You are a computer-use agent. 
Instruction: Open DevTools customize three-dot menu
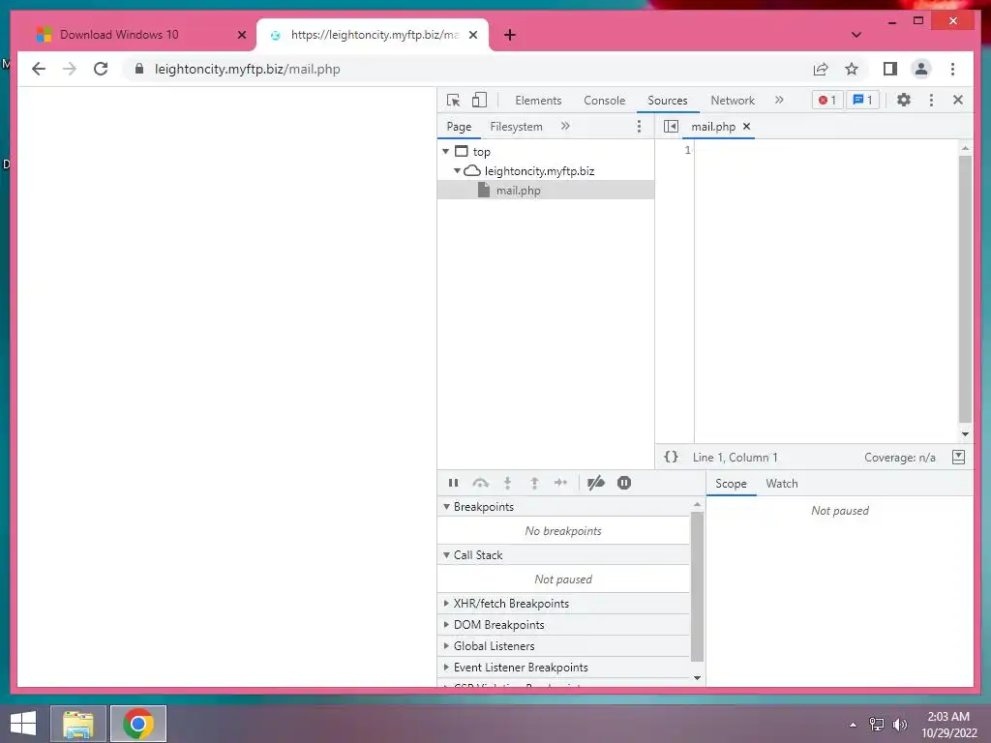point(931,100)
